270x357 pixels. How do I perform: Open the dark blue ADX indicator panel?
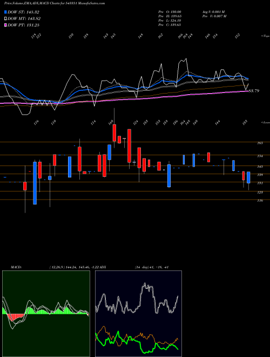(138, 314)
